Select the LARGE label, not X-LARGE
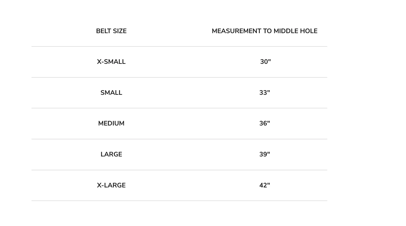Screen dimensions: 406x226 coord(111,154)
